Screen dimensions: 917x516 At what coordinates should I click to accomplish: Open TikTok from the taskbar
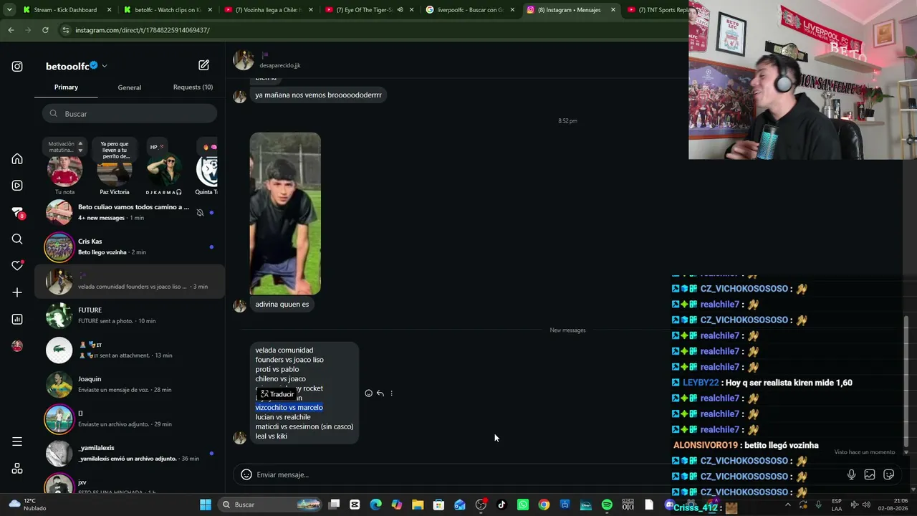click(501, 505)
